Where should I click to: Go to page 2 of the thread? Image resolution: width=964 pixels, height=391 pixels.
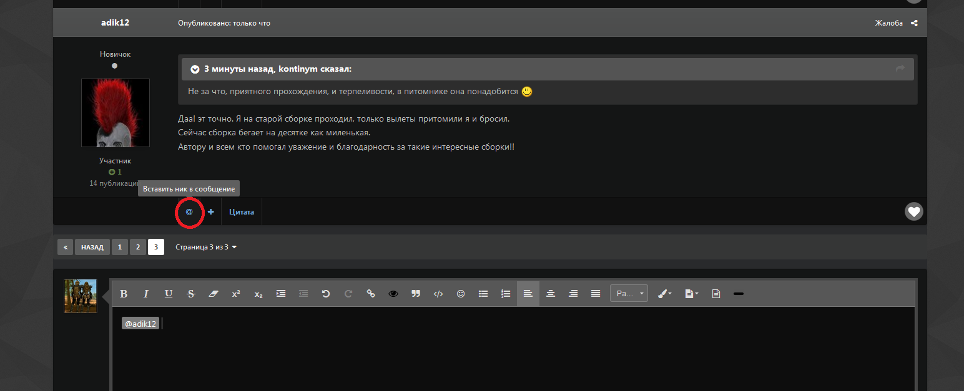138,248
